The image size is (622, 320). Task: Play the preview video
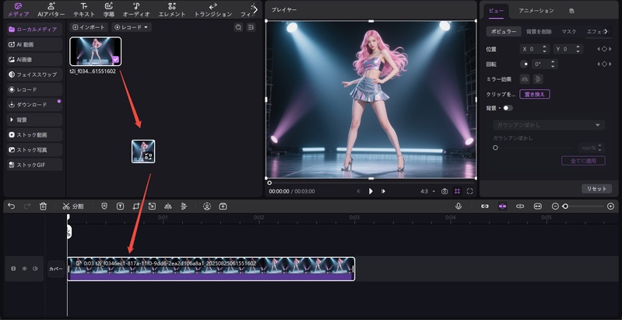(x=371, y=191)
